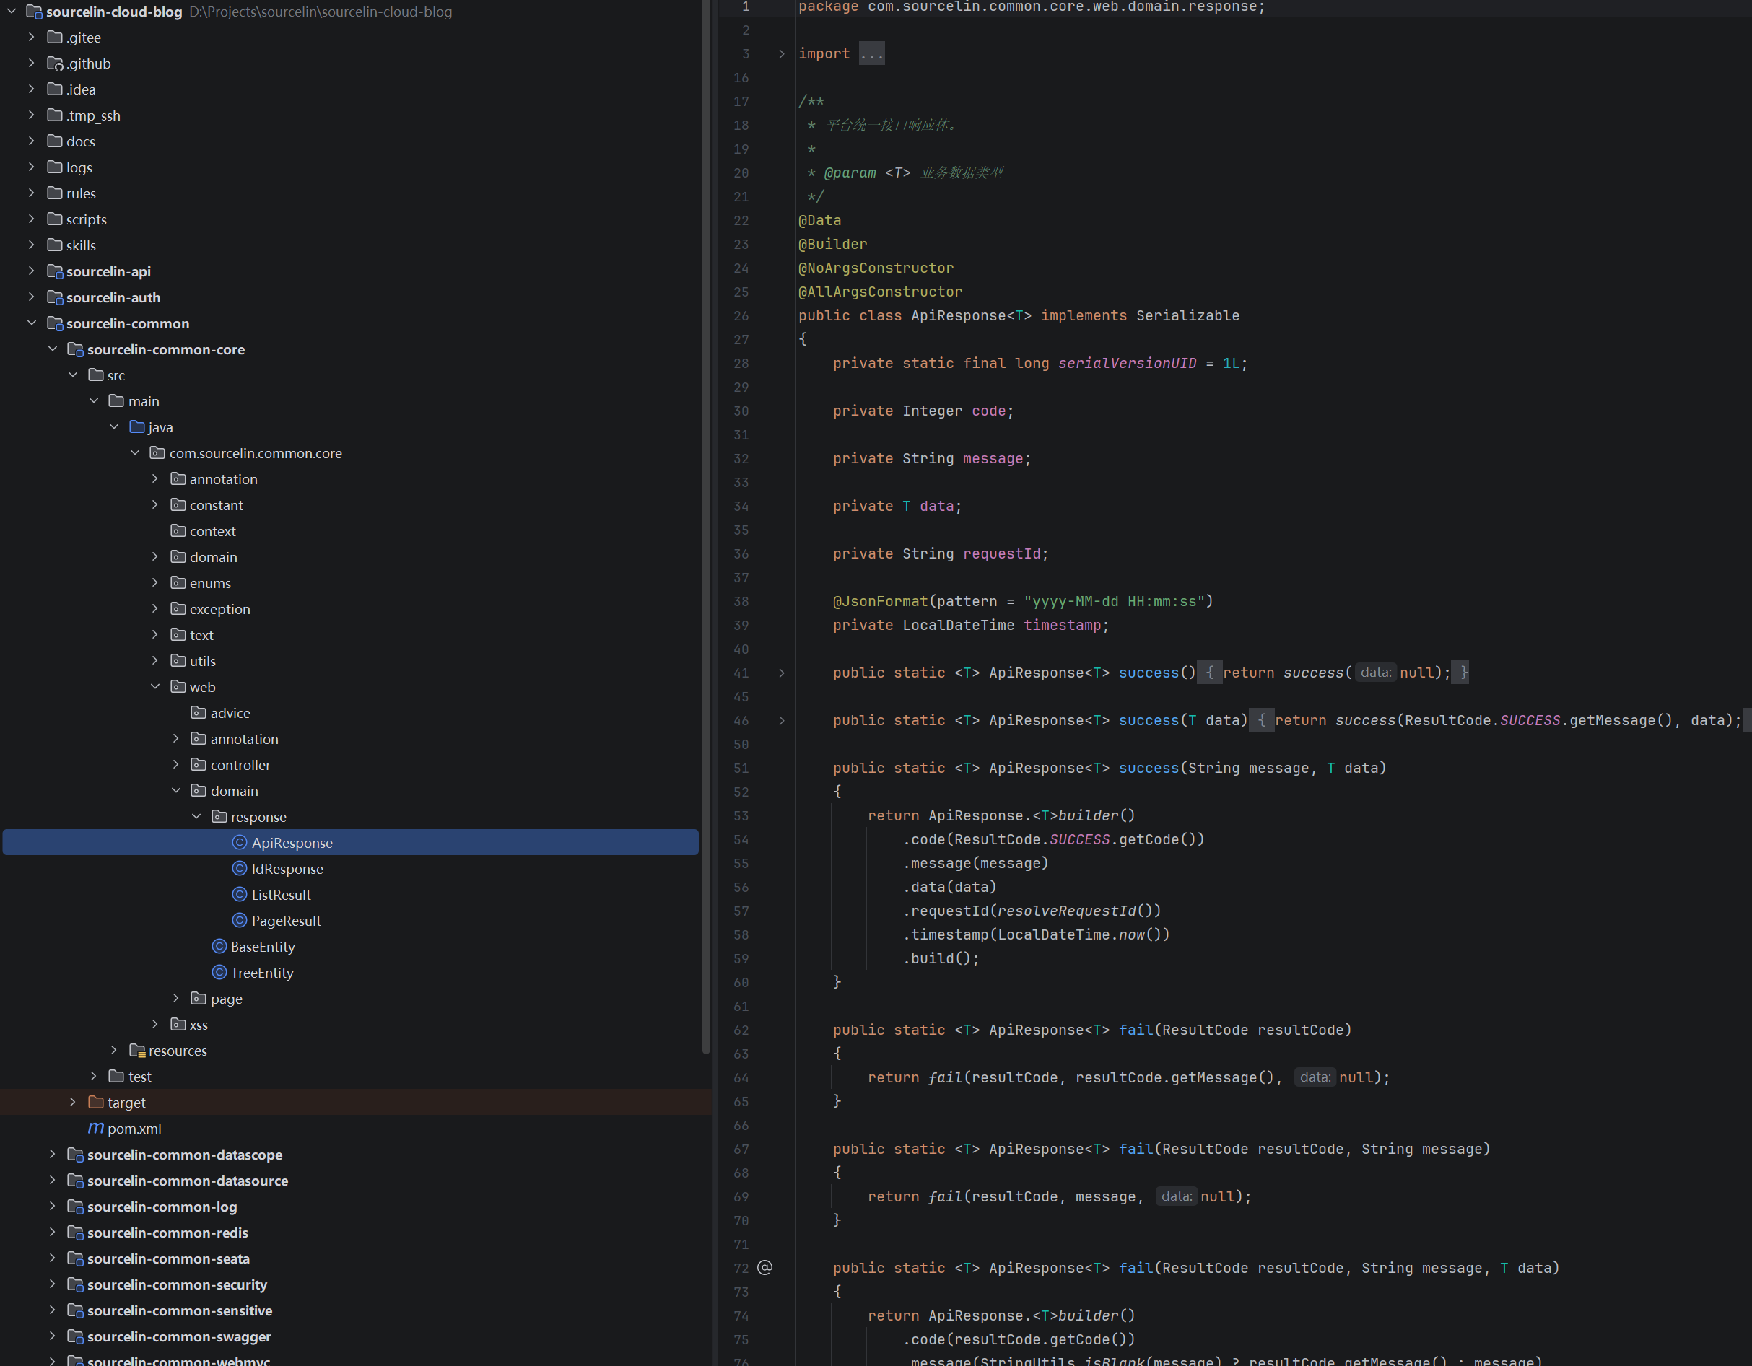Click the TreeEntity class icon
Image resolution: width=1752 pixels, height=1366 pixels.
(x=219, y=972)
